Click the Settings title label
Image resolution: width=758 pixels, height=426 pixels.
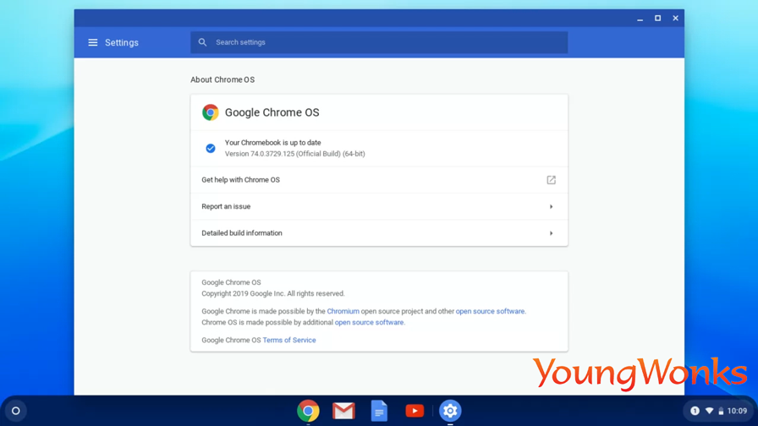(x=122, y=42)
